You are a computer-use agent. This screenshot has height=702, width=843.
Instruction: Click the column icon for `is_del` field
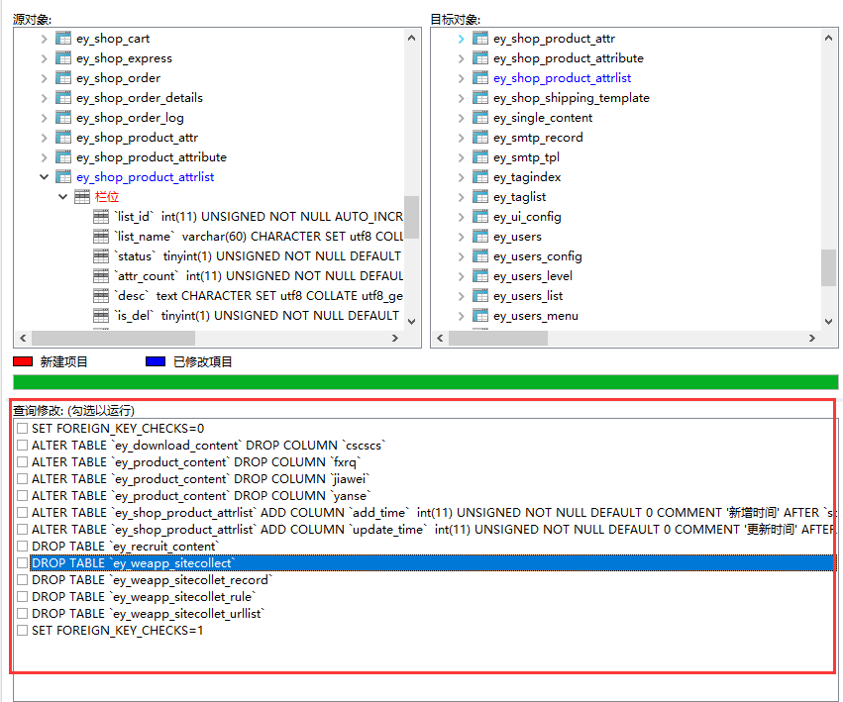(x=101, y=316)
